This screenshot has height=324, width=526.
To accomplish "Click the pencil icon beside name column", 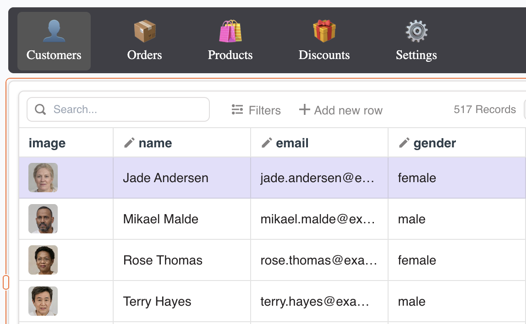I will (x=129, y=143).
